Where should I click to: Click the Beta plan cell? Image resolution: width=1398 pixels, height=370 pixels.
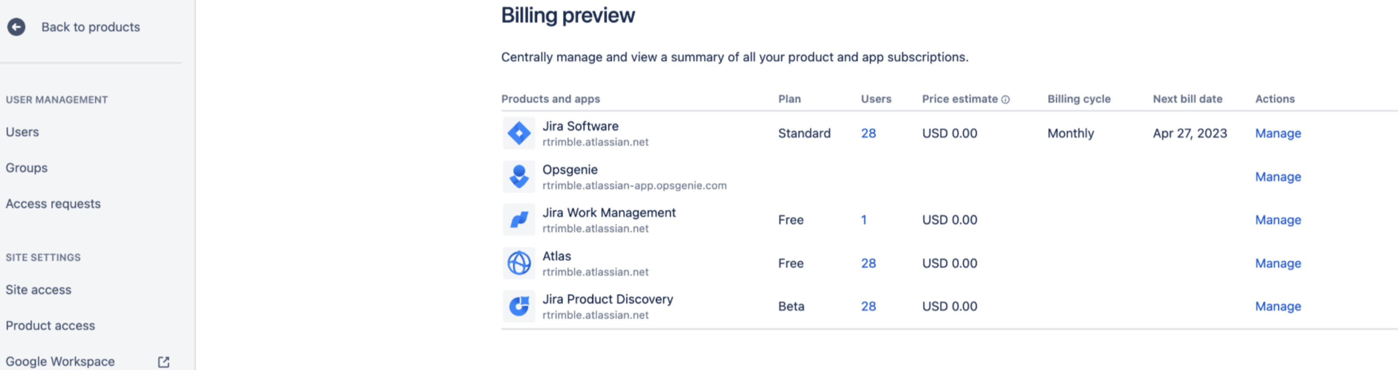pos(791,306)
